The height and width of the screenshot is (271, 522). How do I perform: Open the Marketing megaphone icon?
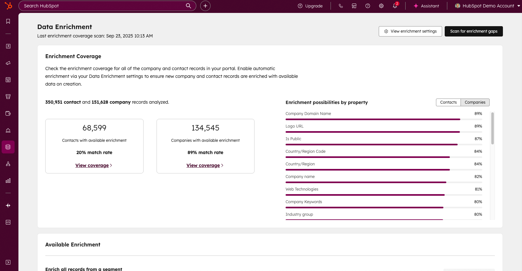click(8, 63)
